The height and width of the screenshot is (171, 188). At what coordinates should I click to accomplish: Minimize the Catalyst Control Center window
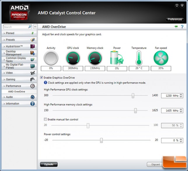pos(177,6)
